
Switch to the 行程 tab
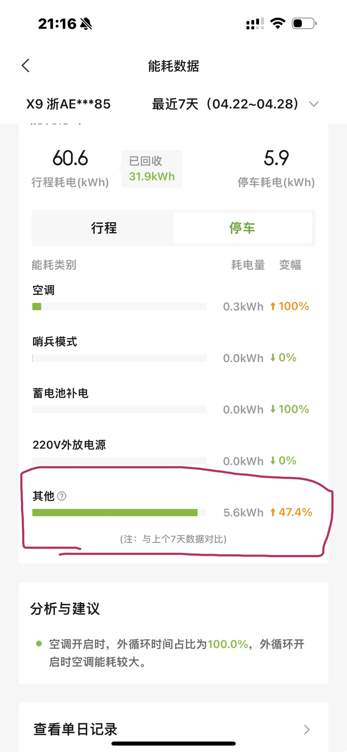(x=104, y=228)
